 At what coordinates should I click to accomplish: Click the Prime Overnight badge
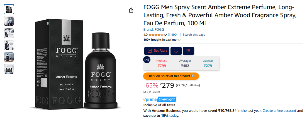(x=160, y=99)
